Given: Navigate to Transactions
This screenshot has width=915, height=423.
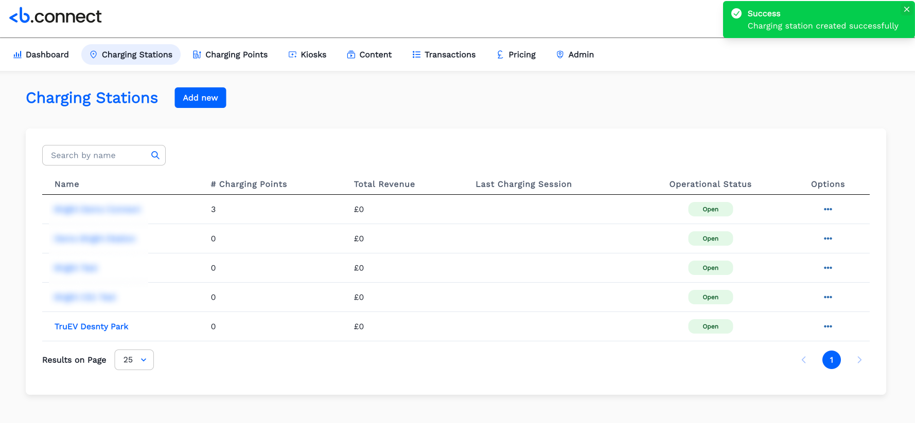Looking at the screenshot, I should click(x=444, y=54).
